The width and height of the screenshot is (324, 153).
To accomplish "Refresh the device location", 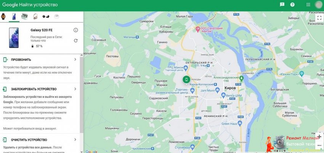I will [75, 41].
